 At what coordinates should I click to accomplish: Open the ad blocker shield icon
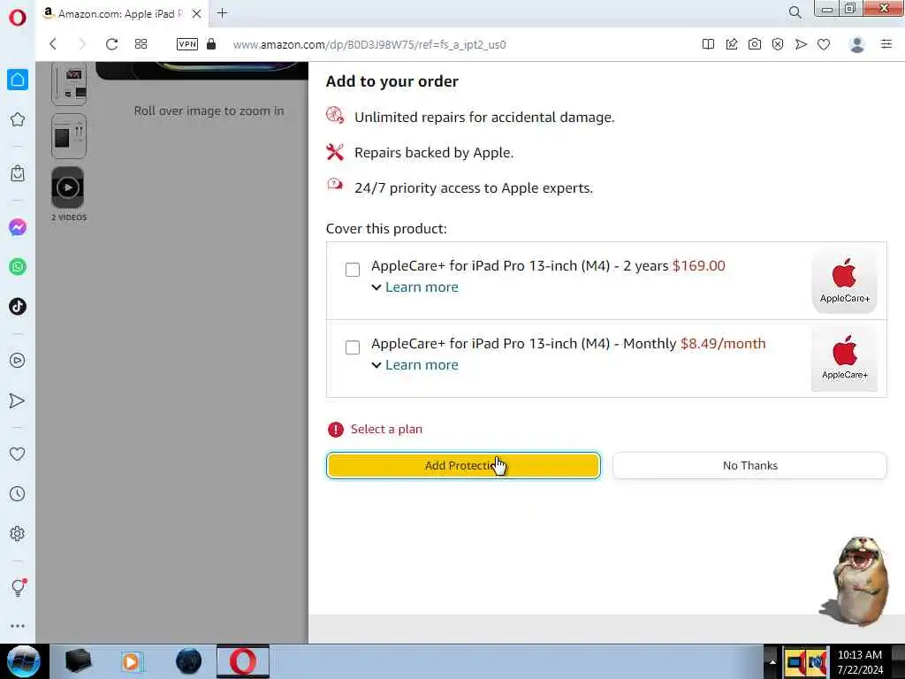click(778, 44)
